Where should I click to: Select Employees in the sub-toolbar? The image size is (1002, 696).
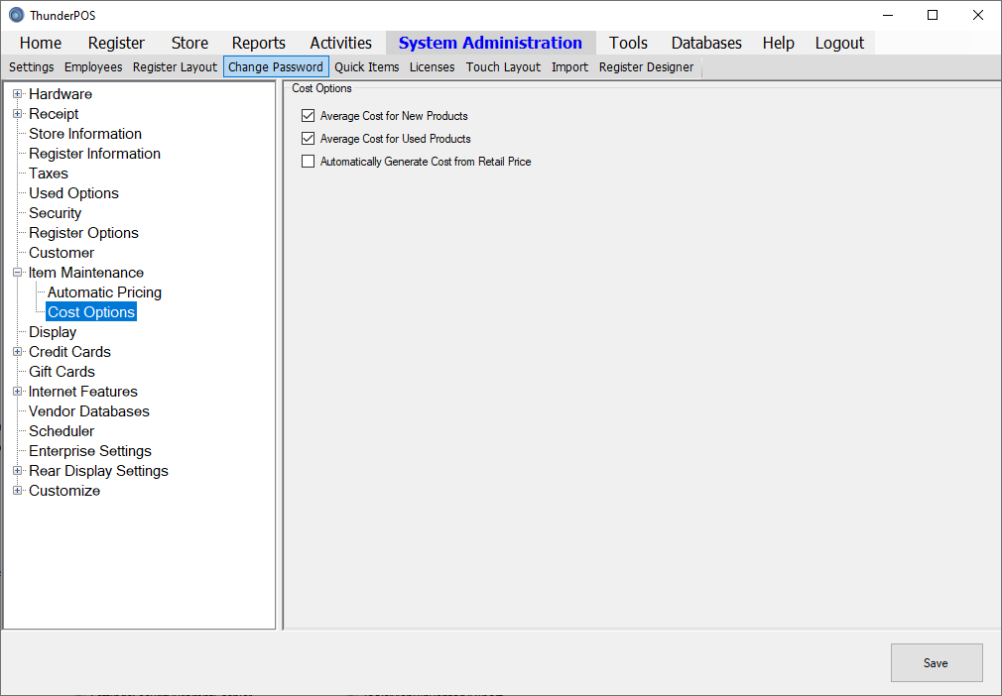[x=93, y=67]
